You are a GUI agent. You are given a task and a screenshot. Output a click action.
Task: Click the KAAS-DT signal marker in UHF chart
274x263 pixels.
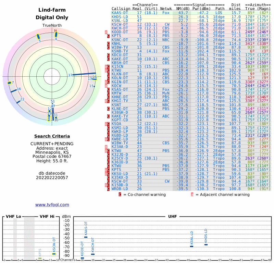point(86,237)
